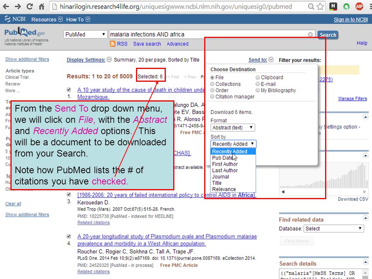Click the orange RSS feed icon
The height and width of the screenshot is (279, 372).
112,44
